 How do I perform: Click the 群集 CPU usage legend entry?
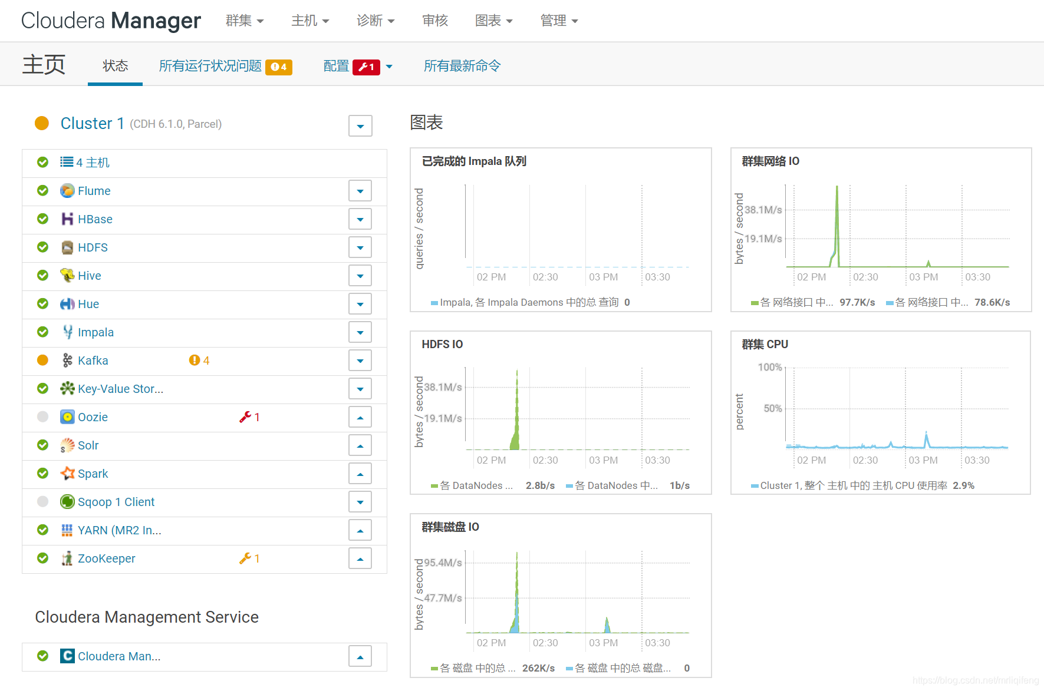[862, 485]
